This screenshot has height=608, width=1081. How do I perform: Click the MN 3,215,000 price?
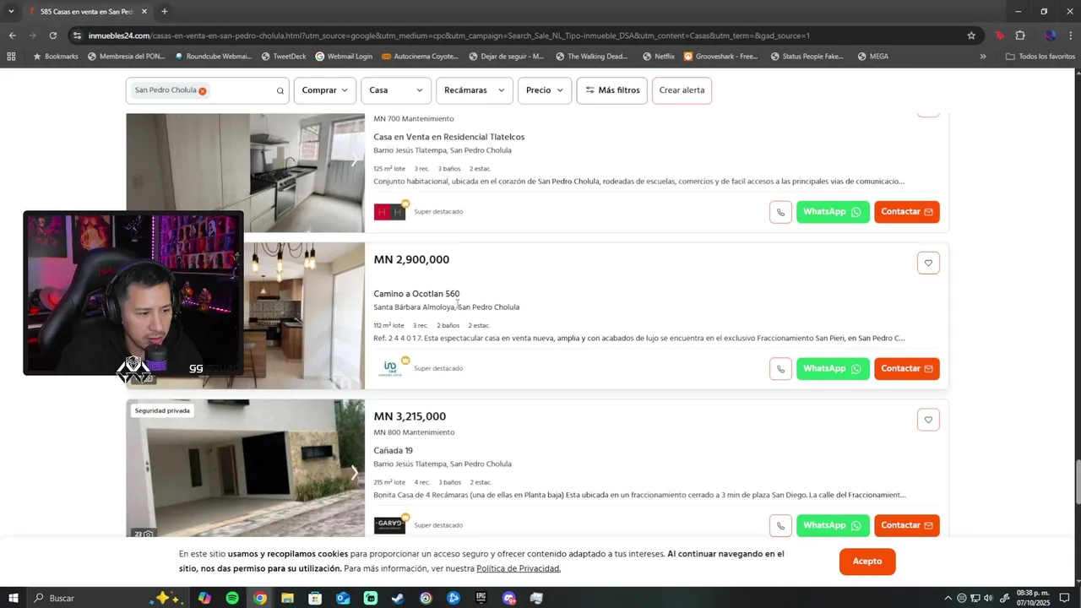tap(410, 416)
